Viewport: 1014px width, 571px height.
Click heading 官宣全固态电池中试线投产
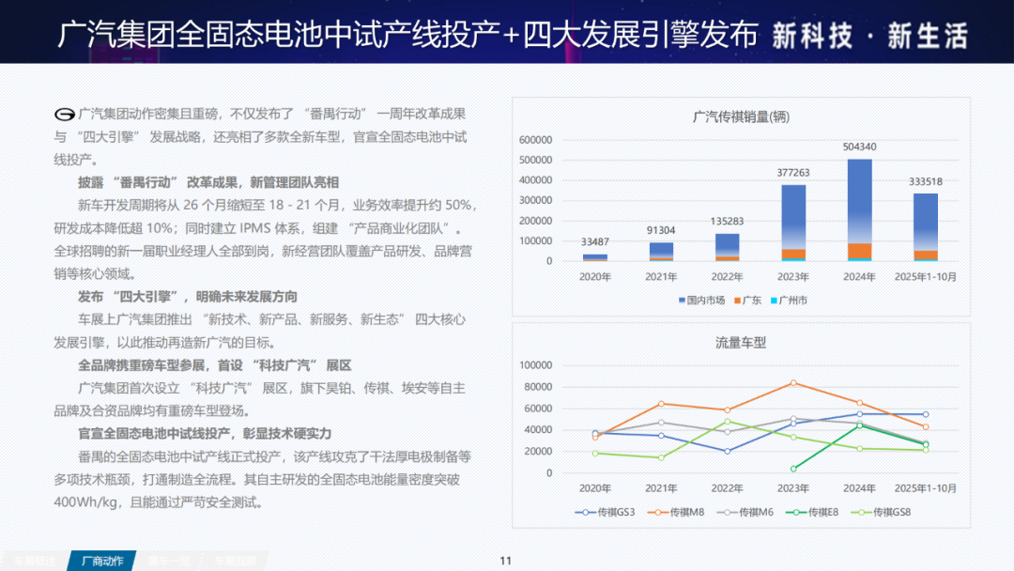coord(205,434)
